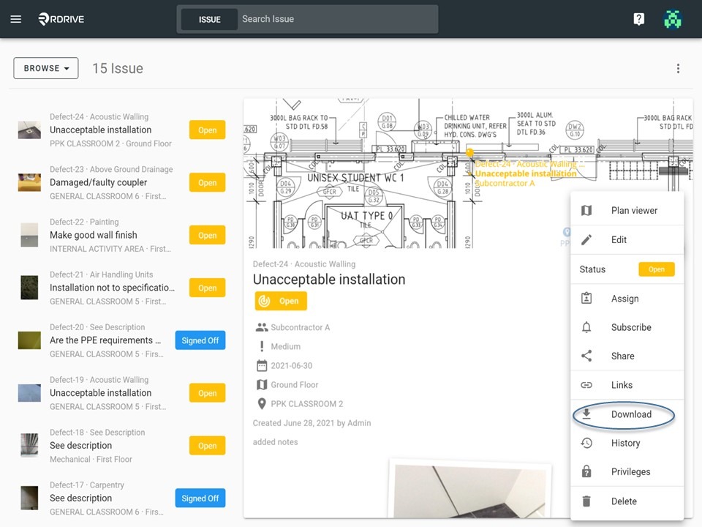The image size is (702, 527).
Task: Open the user avatar profile icon
Action: point(673,19)
